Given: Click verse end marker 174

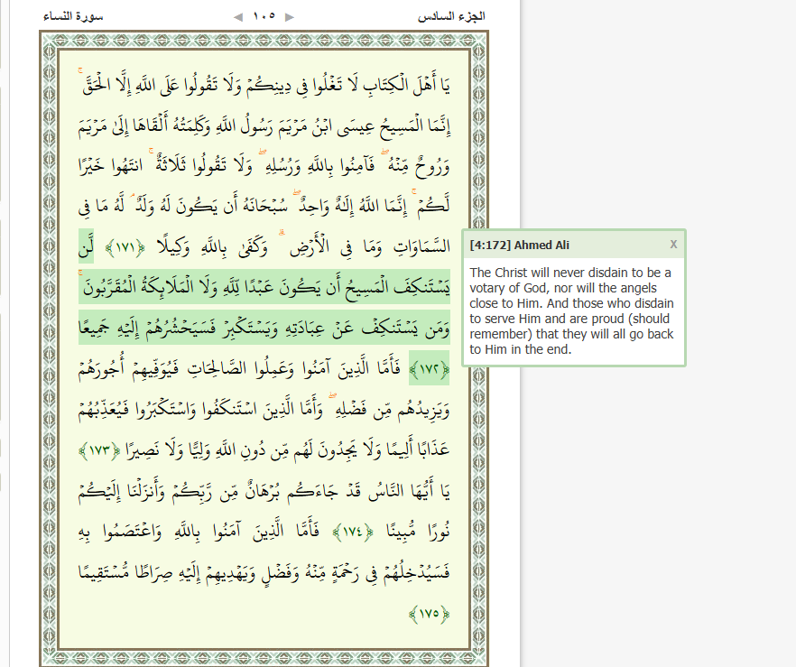Looking at the screenshot, I should [352, 532].
